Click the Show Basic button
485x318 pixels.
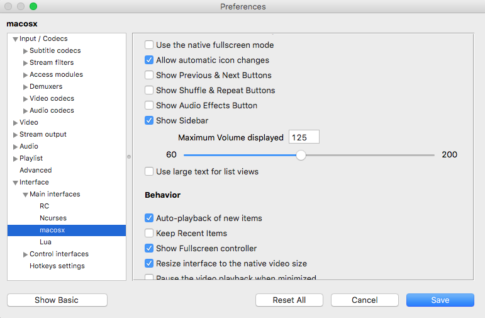click(57, 300)
